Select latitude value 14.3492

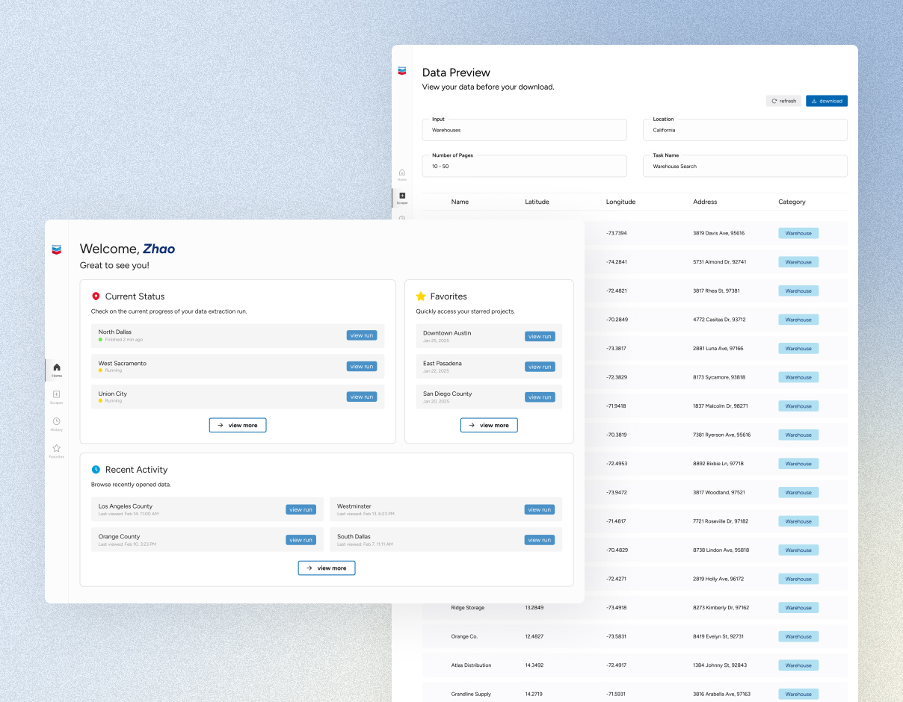click(534, 665)
